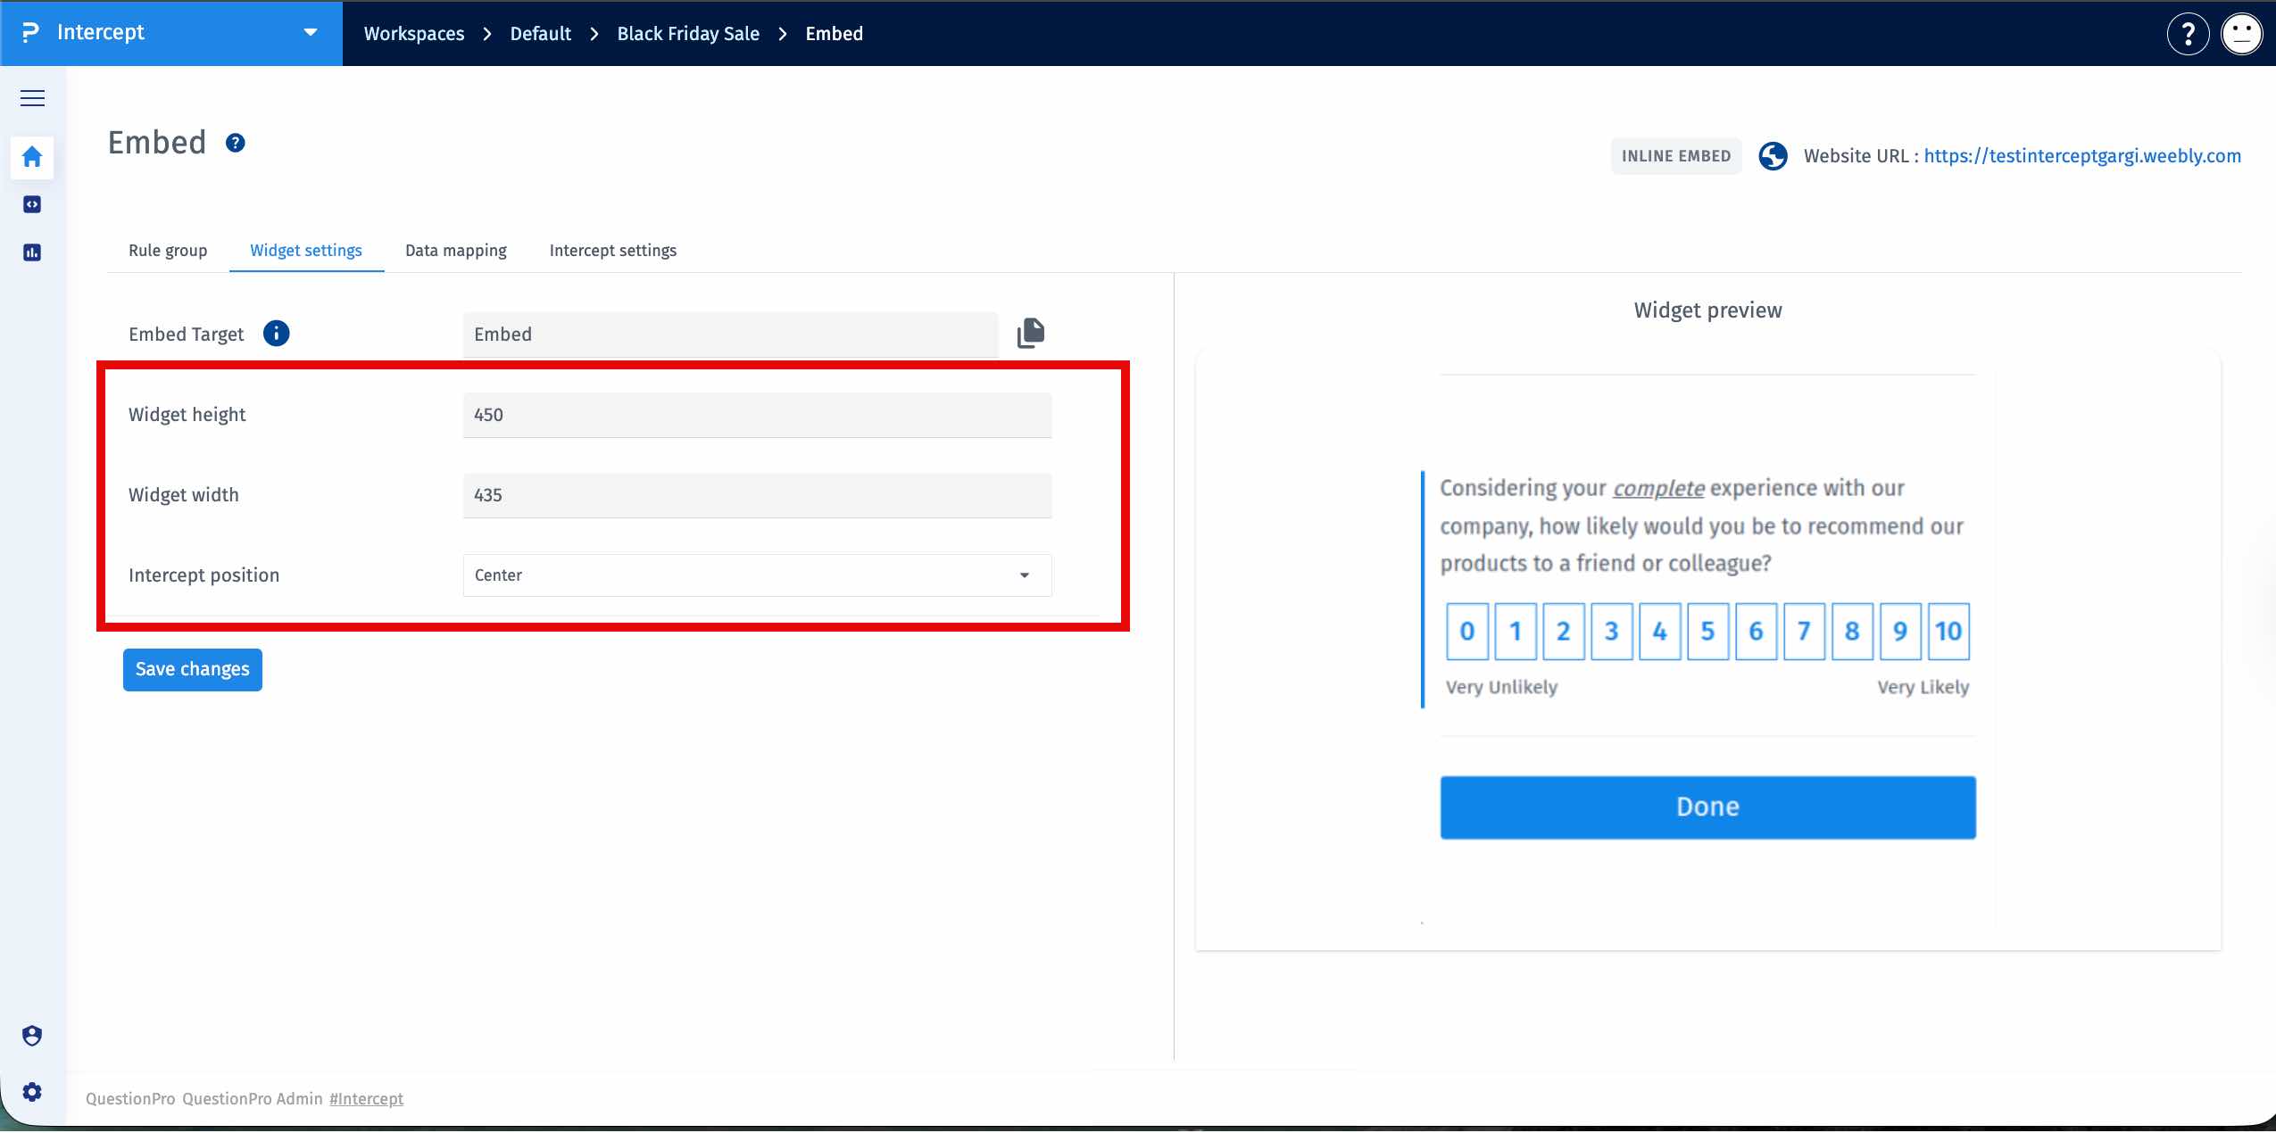Select rating 2 in widget preview
The height and width of the screenshot is (1133, 2276).
point(1564,632)
